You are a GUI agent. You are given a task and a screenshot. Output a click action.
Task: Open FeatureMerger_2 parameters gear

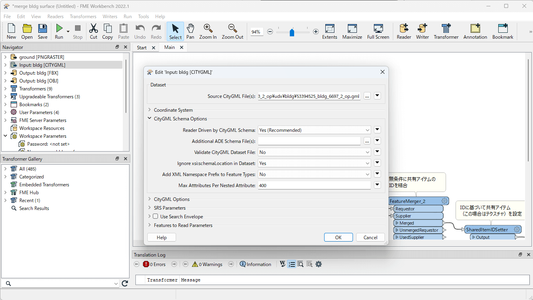(x=444, y=201)
